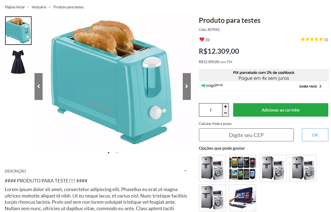Select the black dress thumbnail
Image resolution: width=331 pixels, height=212 pixels.
pos(18,62)
